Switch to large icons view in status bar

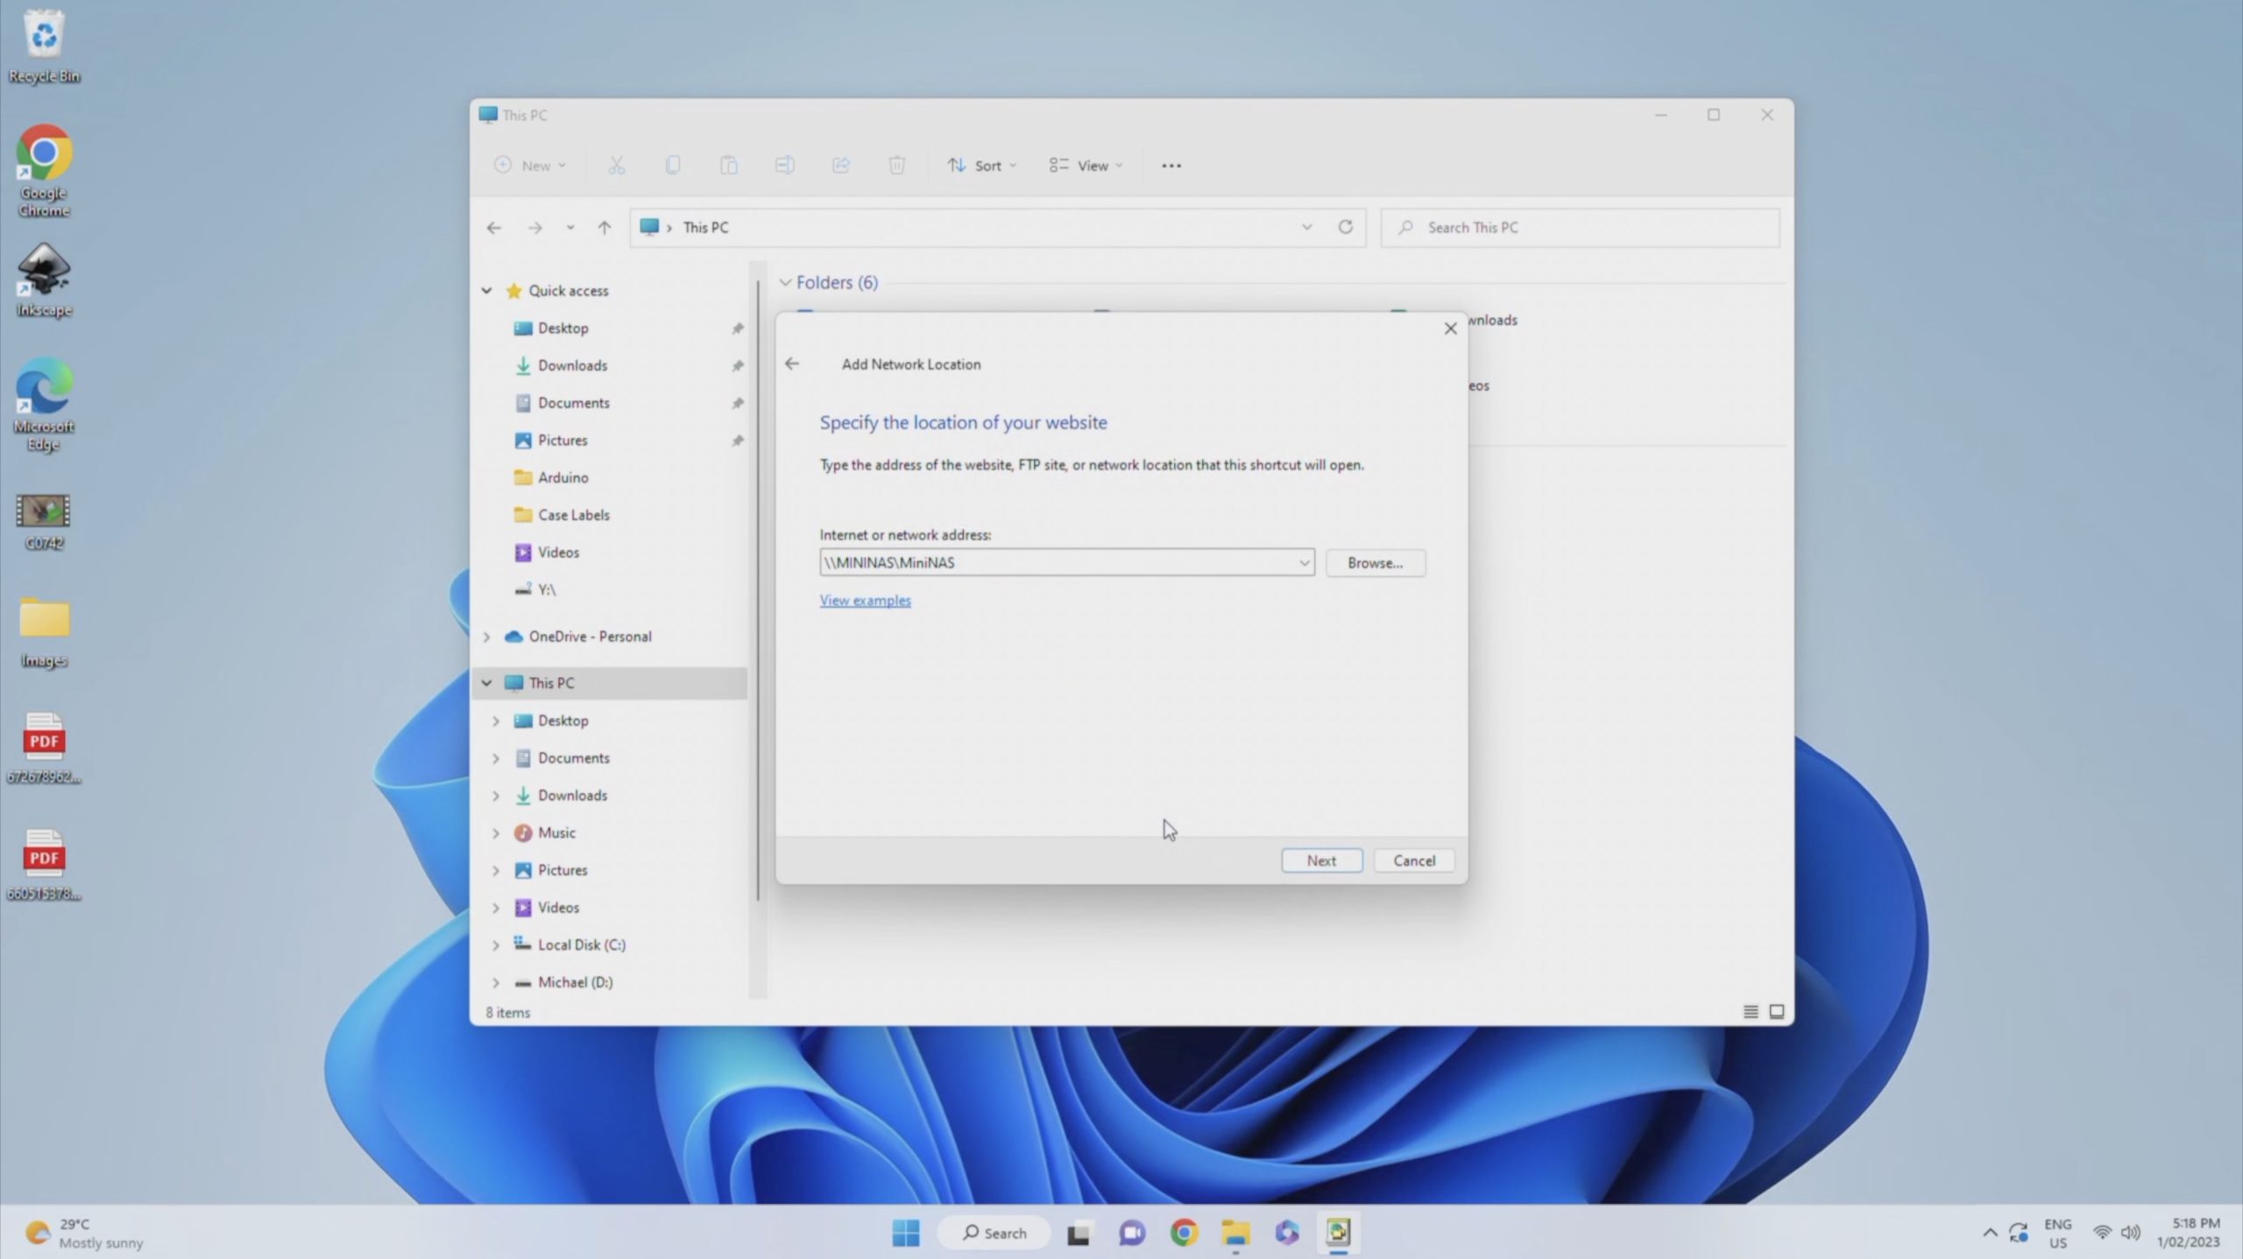click(1777, 1012)
